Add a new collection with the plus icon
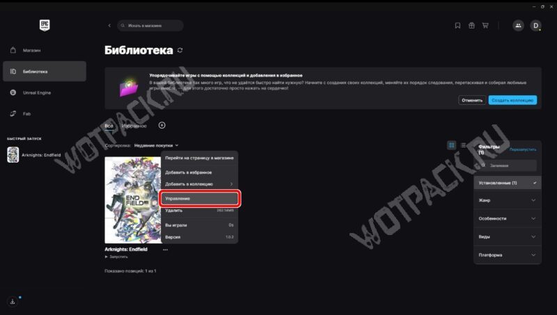 point(162,125)
